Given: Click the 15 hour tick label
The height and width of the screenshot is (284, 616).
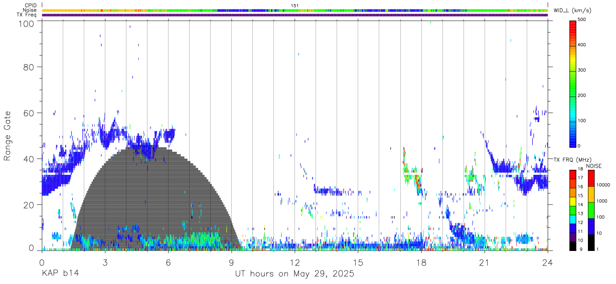Looking at the screenshot, I should pyautogui.click(x=358, y=262).
